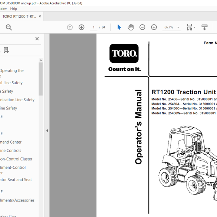
Task: Click 'Operator's Manual' vertical text
Action: click(138, 127)
